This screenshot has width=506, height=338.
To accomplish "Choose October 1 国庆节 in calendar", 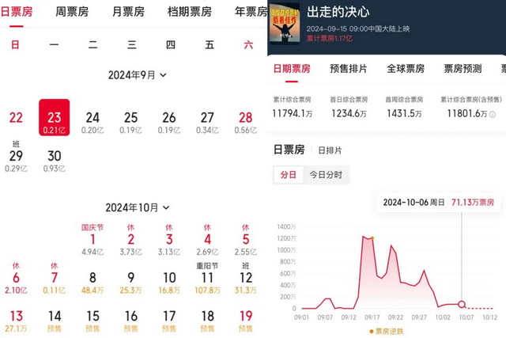I will tap(93, 240).
